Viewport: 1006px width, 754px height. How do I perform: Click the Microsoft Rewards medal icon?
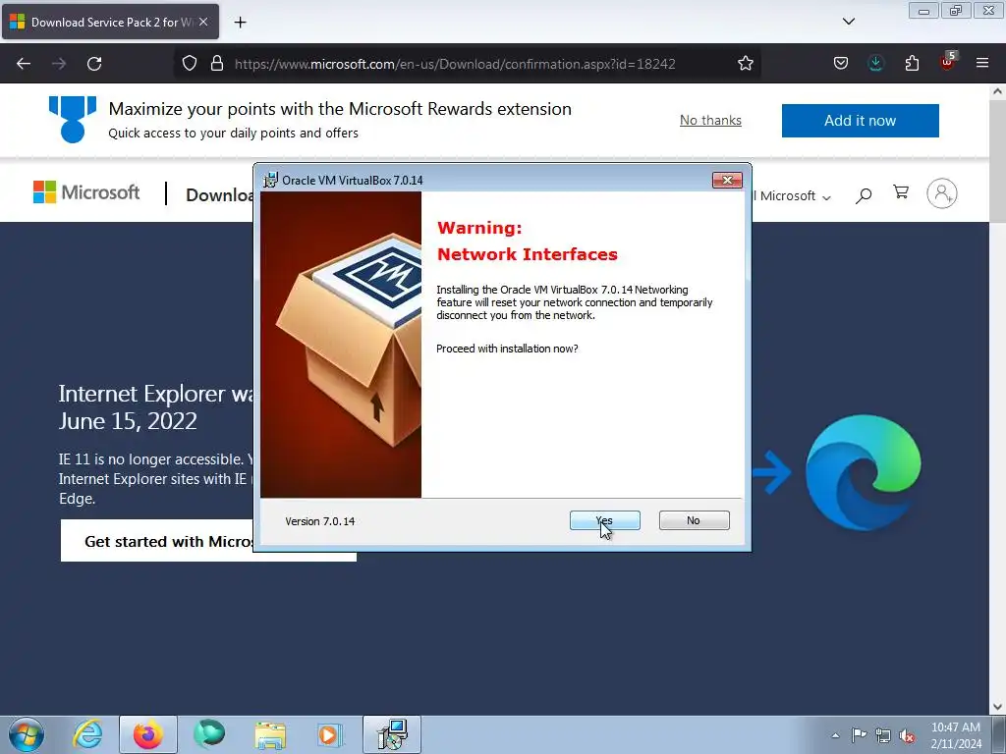tap(73, 119)
